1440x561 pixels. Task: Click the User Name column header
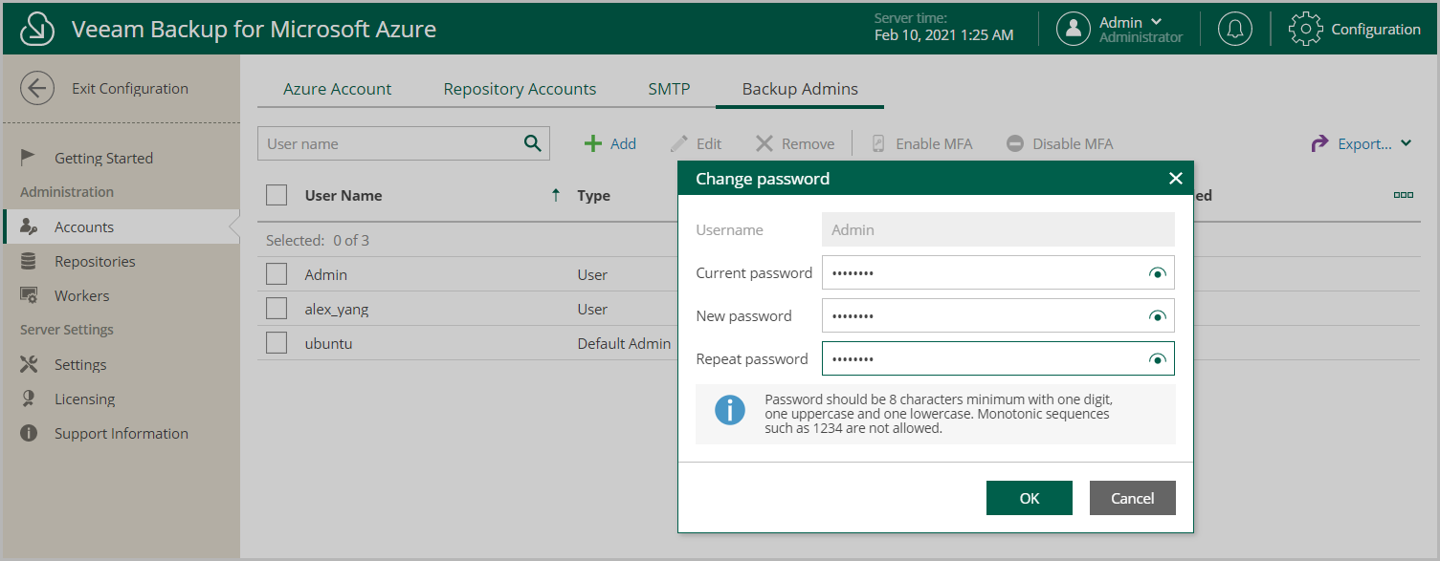point(343,195)
